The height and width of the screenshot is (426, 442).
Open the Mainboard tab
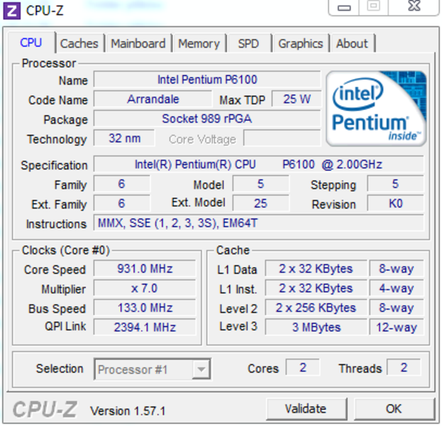(x=138, y=44)
